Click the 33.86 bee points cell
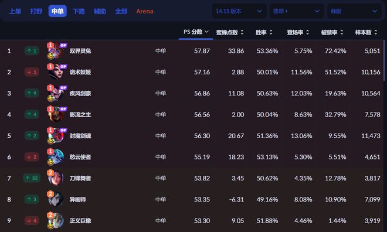This screenshot has width=387, height=232. [236, 51]
